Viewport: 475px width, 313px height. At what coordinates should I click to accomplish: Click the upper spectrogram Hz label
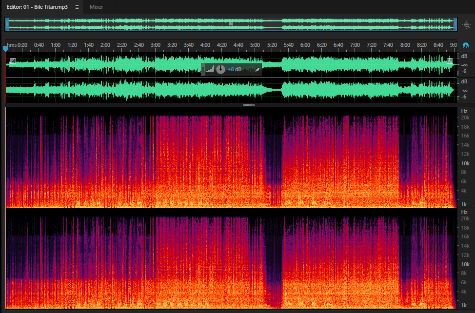click(464, 111)
